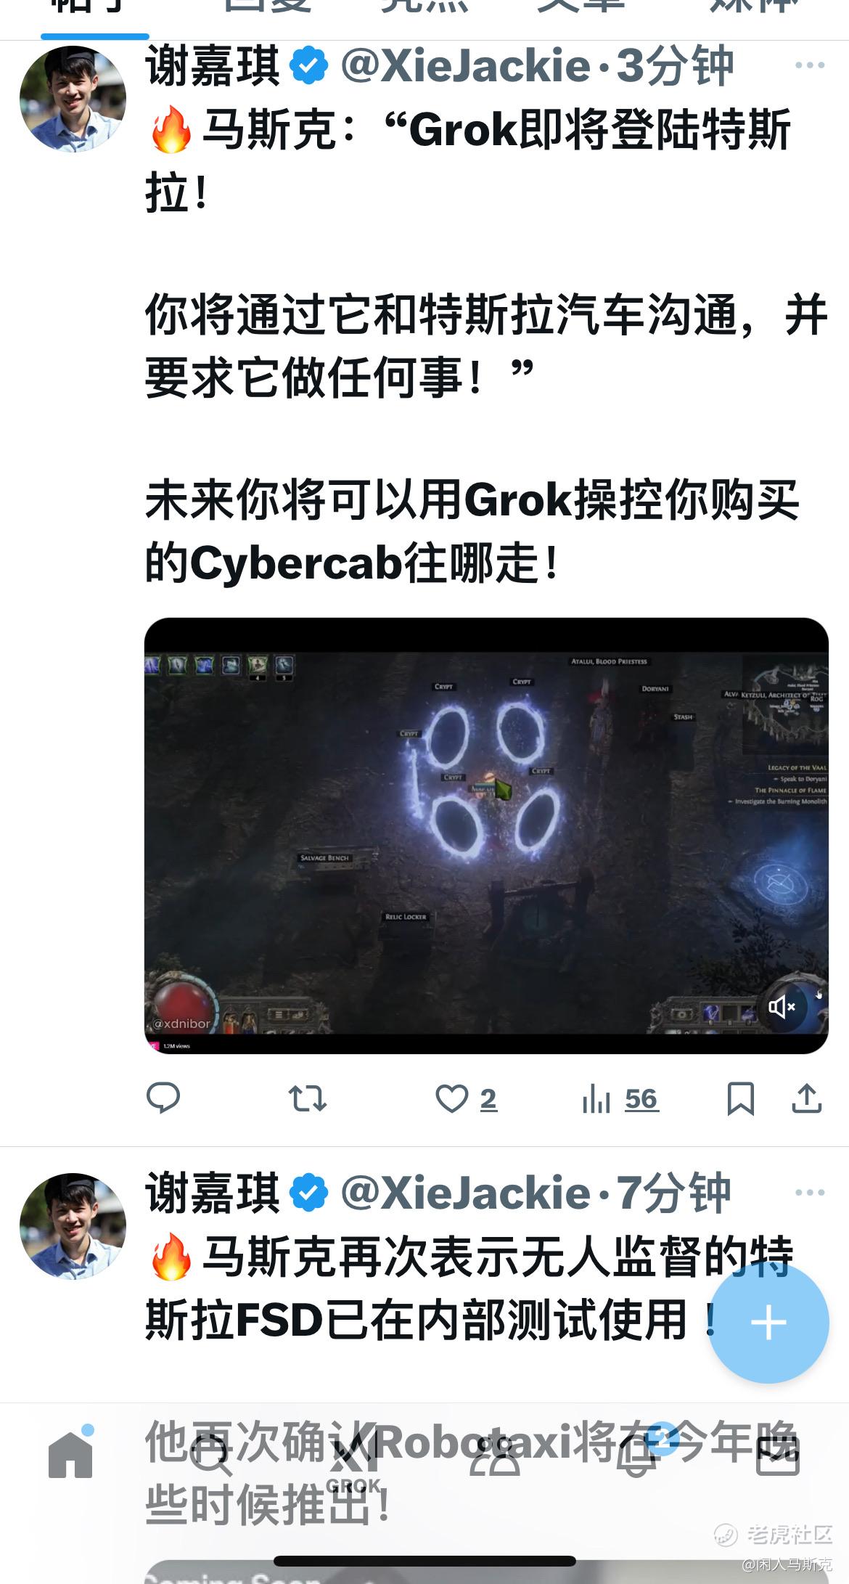Share the Grok Tesla post
Image resolution: width=849 pixels, height=1584 pixels.
point(806,1098)
